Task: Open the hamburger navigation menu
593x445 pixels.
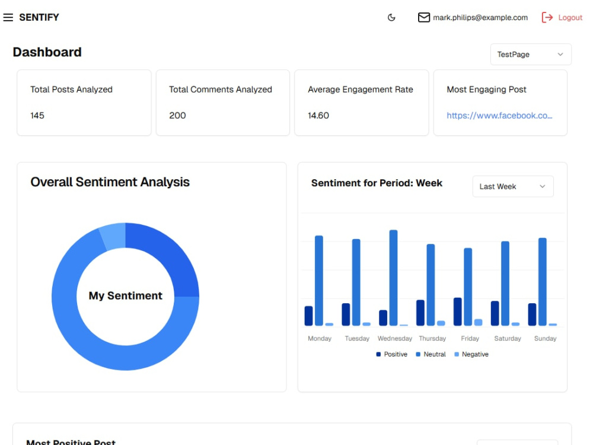Action: (x=8, y=17)
